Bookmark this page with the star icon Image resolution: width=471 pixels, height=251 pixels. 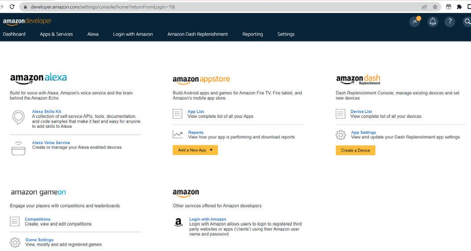[x=435, y=7]
